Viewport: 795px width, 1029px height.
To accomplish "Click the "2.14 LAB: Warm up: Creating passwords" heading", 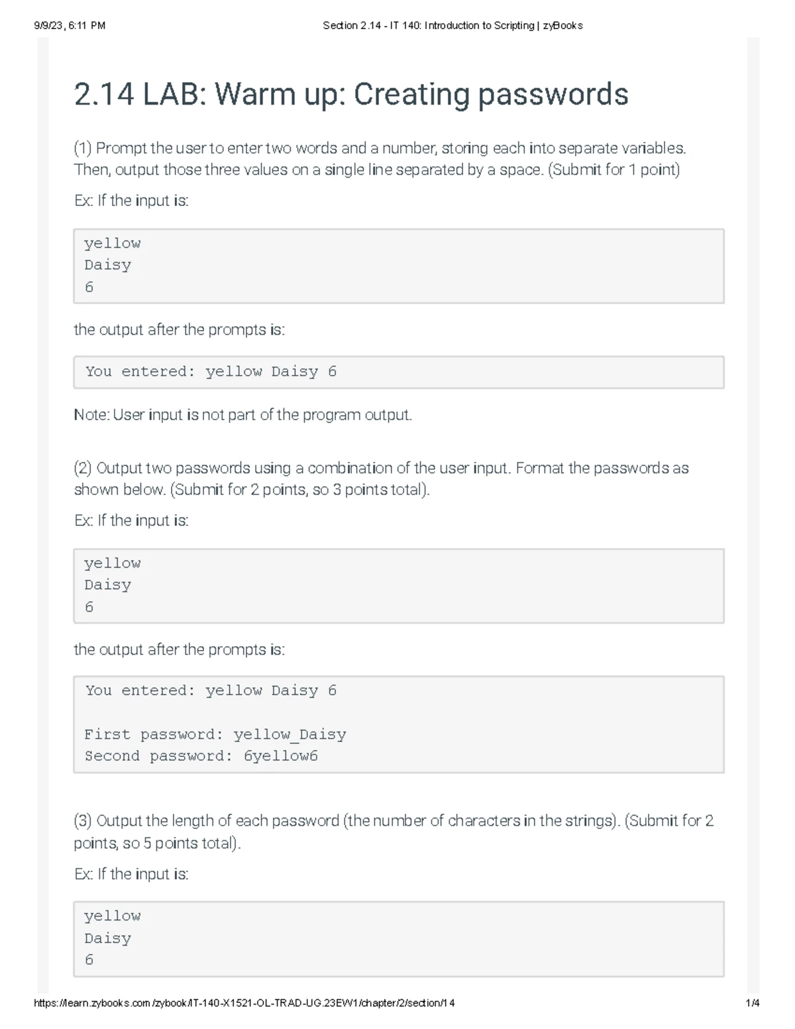I will coord(351,94).
